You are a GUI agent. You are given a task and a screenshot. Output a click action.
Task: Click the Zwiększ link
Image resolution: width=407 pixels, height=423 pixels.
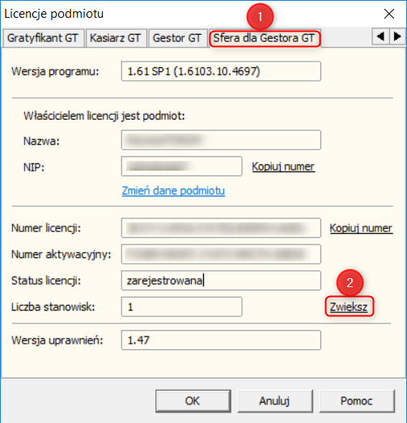tap(349, 307)
